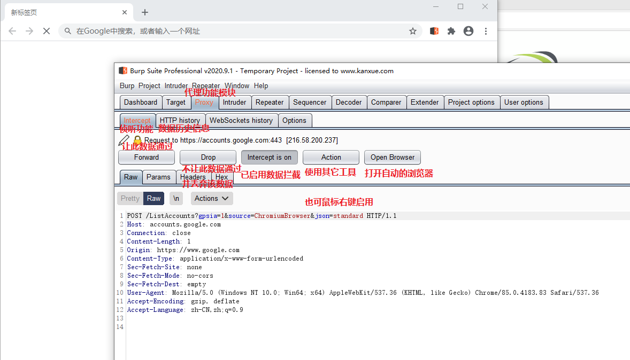Open the Help menu
The image size is (630, 360).
[x=261, y=85]
